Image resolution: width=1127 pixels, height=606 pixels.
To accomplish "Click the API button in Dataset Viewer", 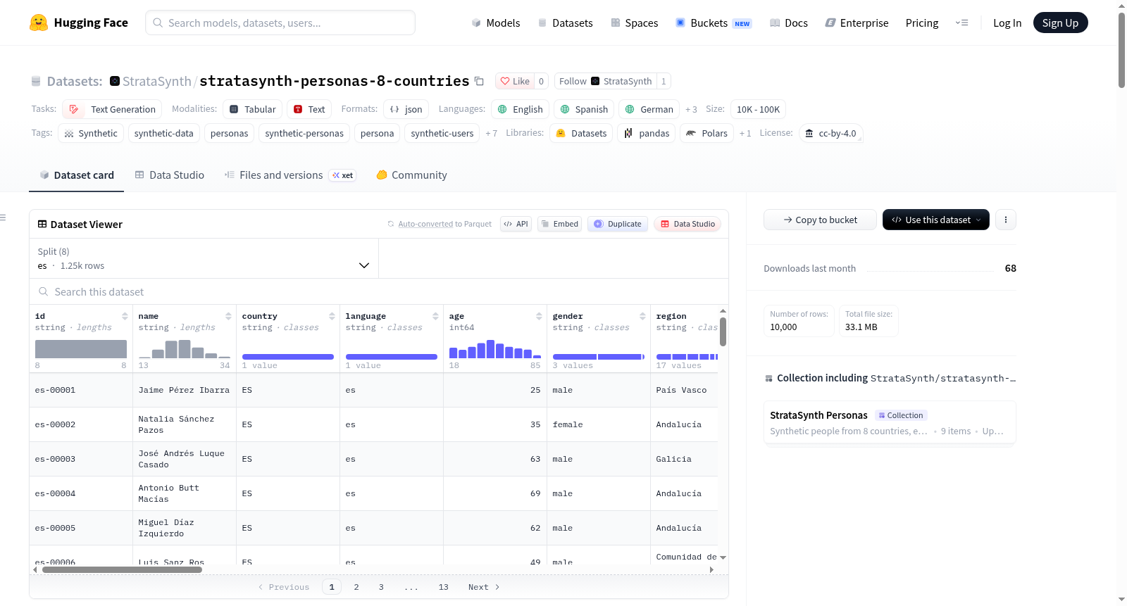I will 516,224.
